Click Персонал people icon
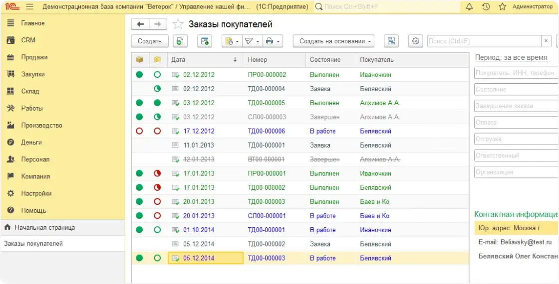This screenshot has width=559, height=284. tap(10, 159)
